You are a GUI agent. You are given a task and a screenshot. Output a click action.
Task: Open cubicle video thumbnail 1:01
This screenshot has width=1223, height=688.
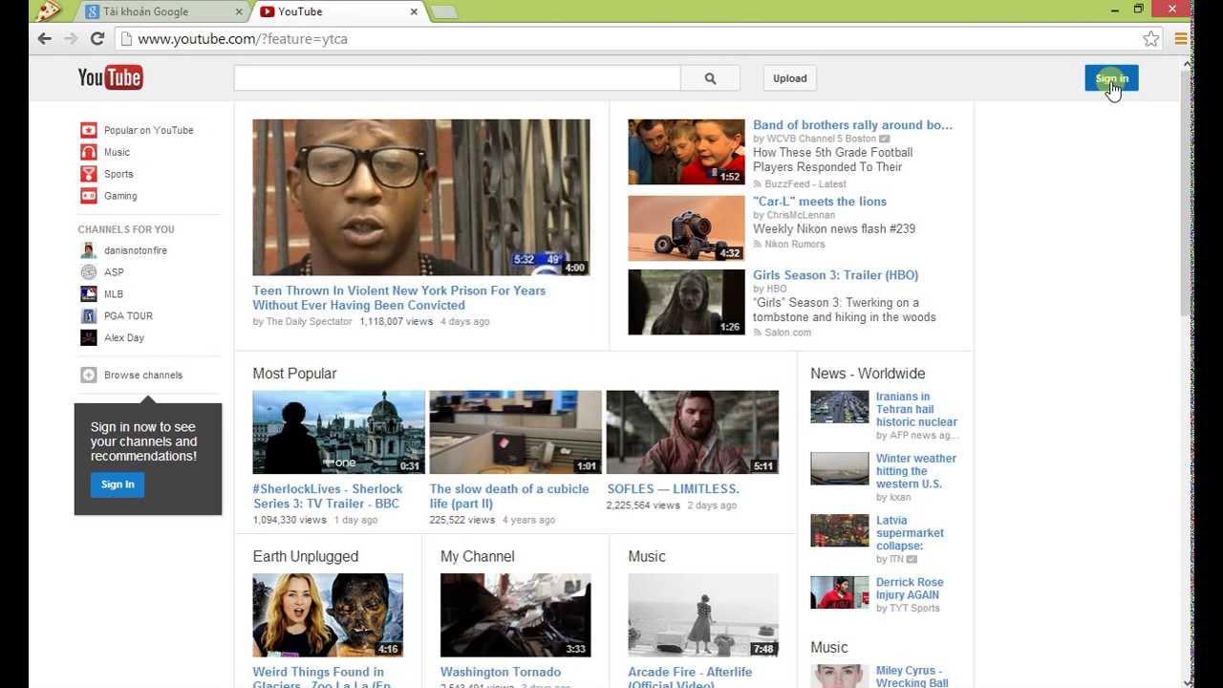(515, 432)
